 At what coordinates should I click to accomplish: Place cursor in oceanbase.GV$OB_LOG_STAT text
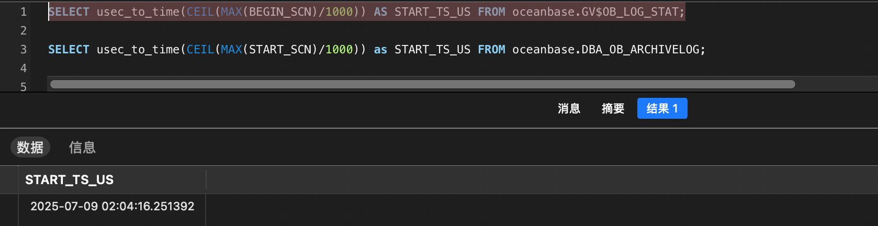tap(595, 12)
